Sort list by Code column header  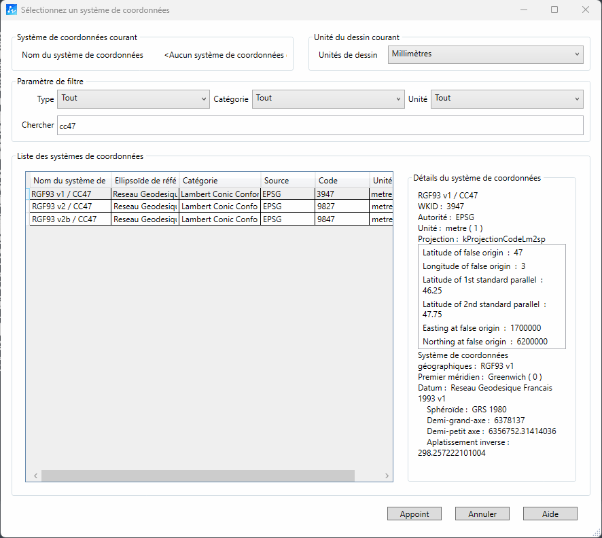(x=342, y=181)
